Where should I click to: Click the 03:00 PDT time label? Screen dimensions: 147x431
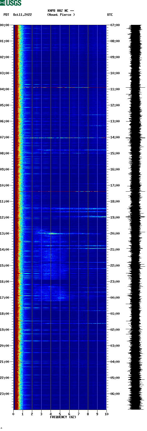coord(5,73)
